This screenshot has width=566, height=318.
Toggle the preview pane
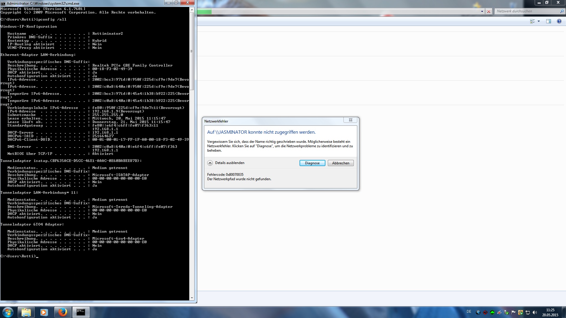point(549,21)
